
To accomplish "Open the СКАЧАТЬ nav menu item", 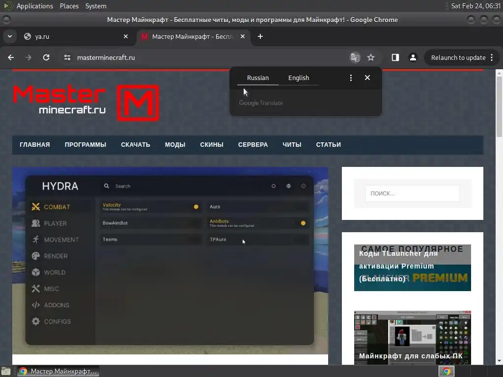I will (x=136, y=145).
